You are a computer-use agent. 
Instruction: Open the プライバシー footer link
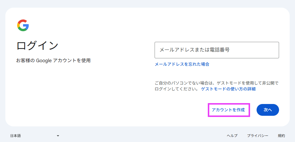[x=257, y=136]
